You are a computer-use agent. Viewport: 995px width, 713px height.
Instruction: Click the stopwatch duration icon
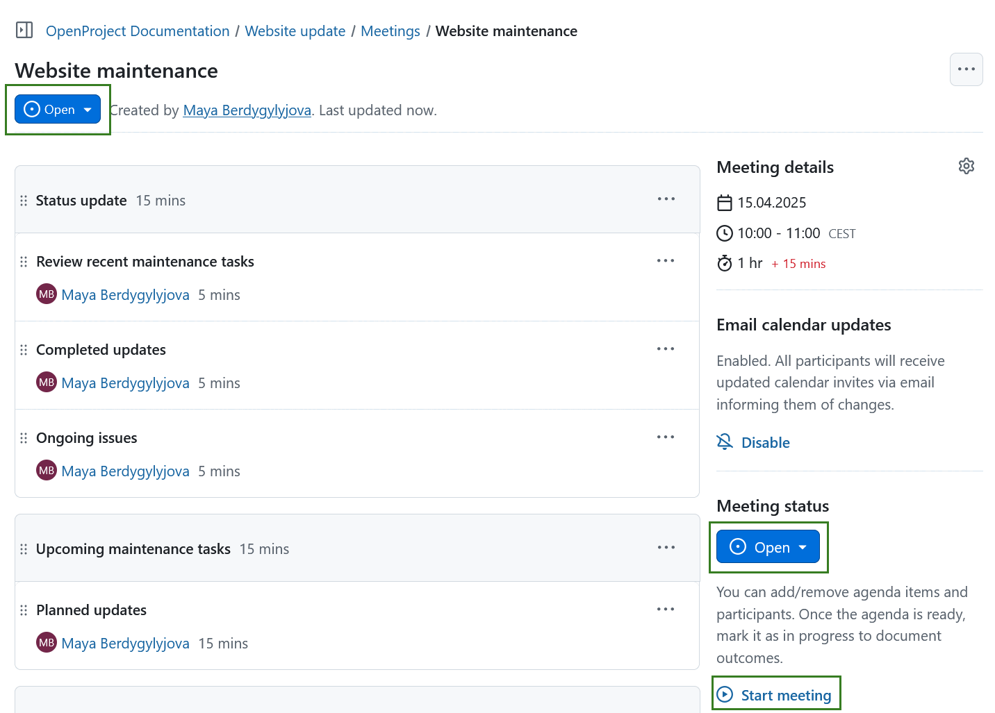point(725,263)
